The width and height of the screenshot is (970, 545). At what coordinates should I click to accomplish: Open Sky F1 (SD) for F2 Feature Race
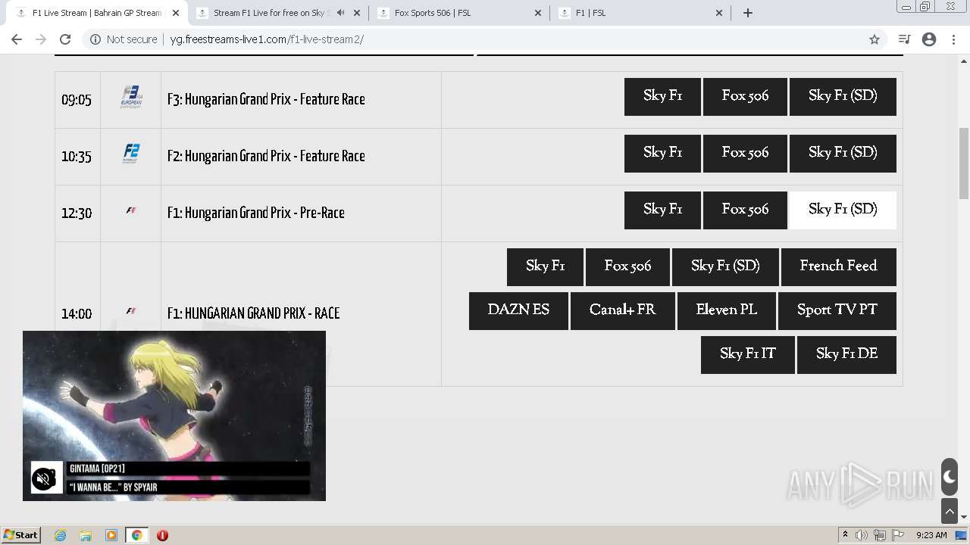pyautogui.click(x=843, y=154)
